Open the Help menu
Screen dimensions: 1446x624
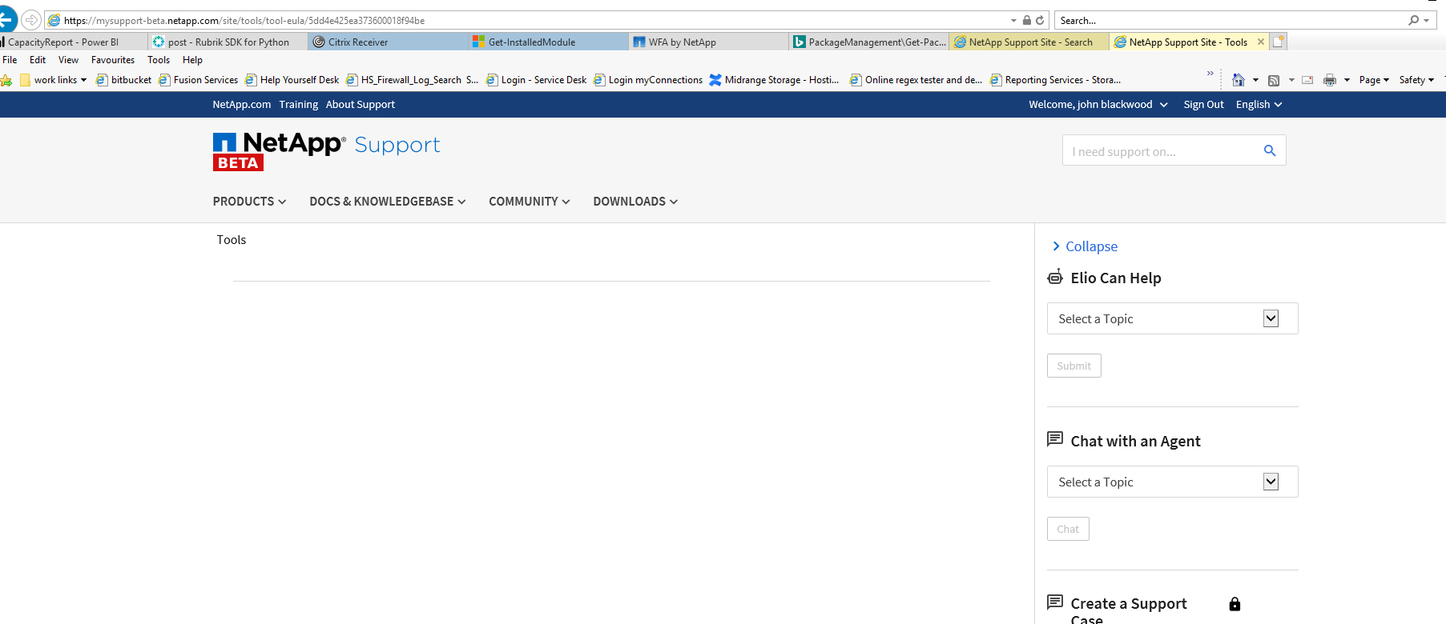click(x=192, y=60)
